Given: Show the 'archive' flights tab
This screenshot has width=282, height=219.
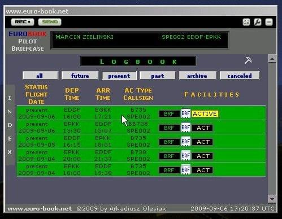Looking at the screenshot, I should 198,76.
